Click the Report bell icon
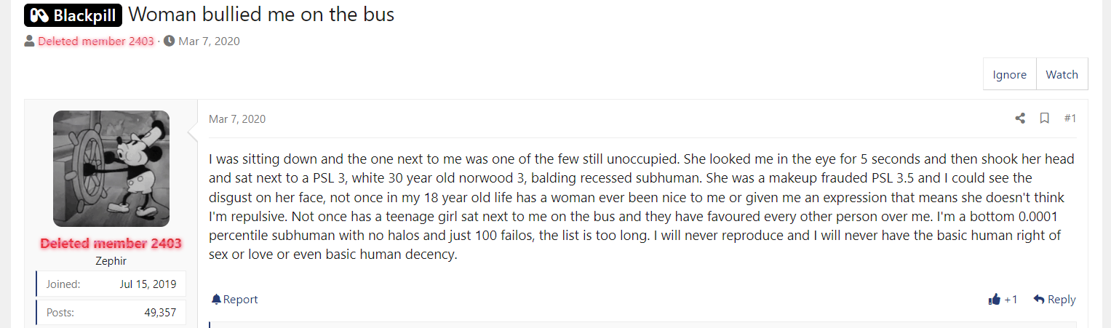This screenshot has width=1111, height=328. point(216,300)
